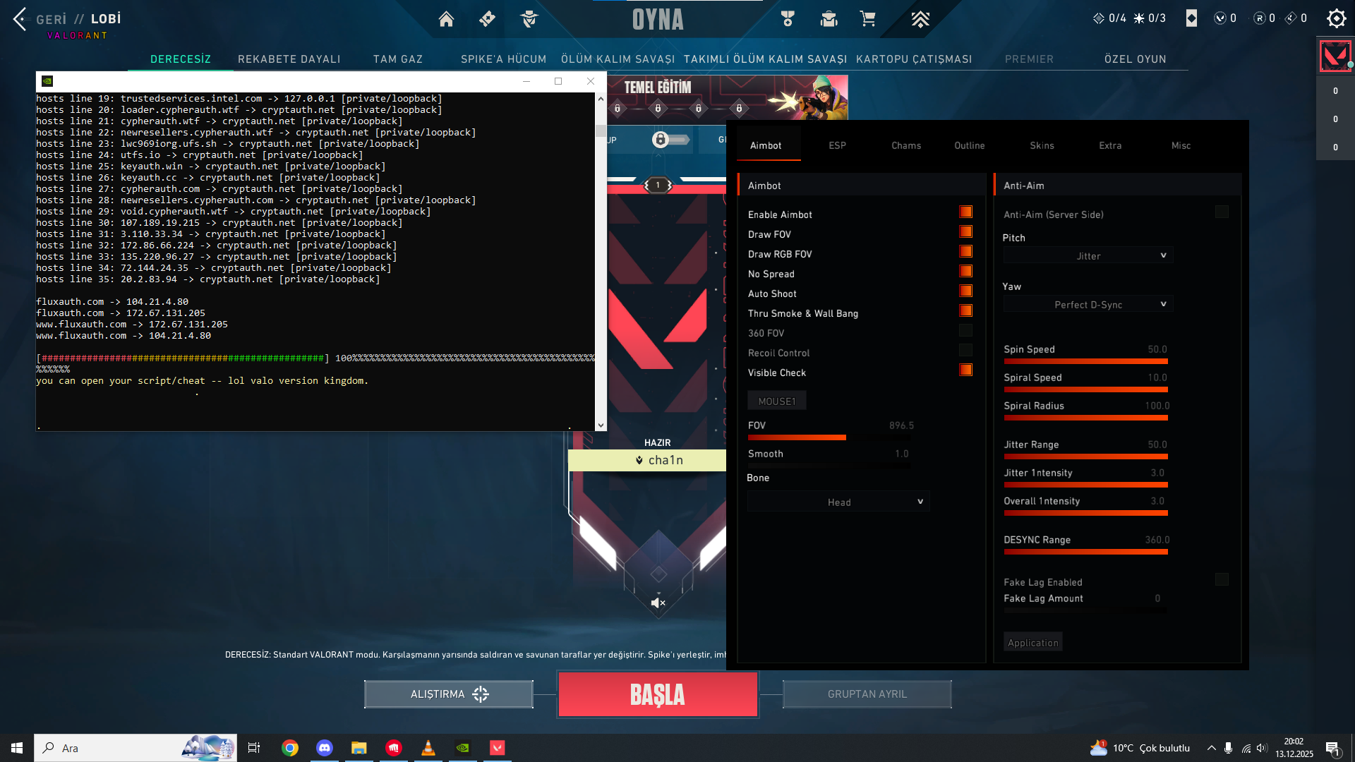Open the battlepass ticket icon
The width and height of the screenshot is (1355, 762).
[x=487, y=19]
